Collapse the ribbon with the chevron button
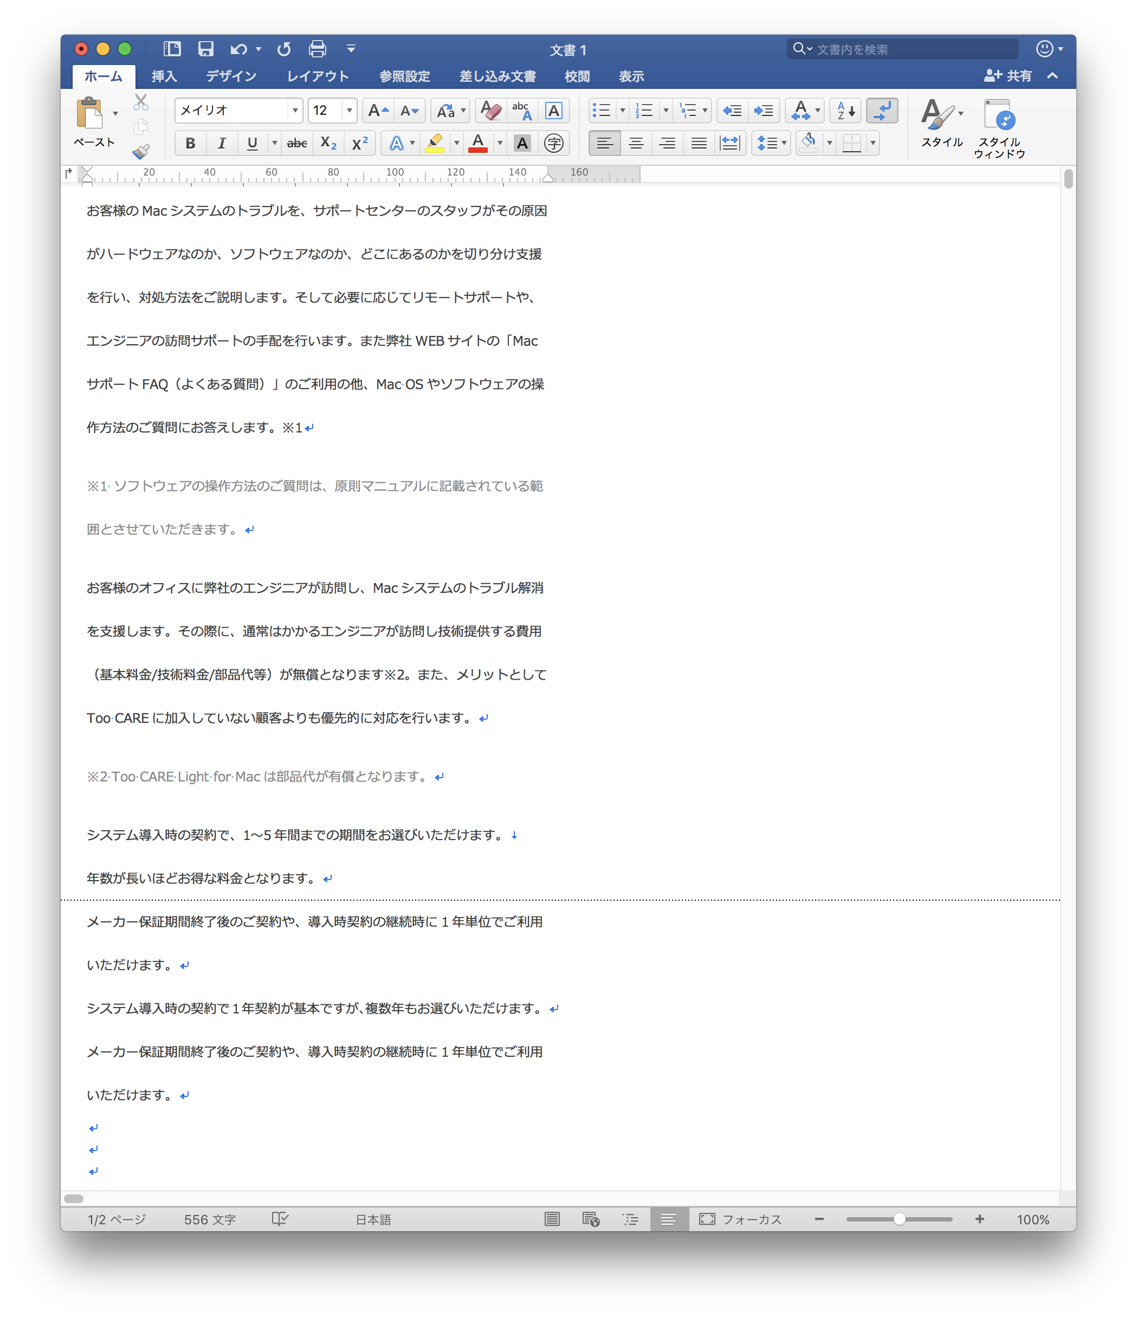Image resolution: width=1137 pixels, height=1318 pixels. click(1052, 76)
